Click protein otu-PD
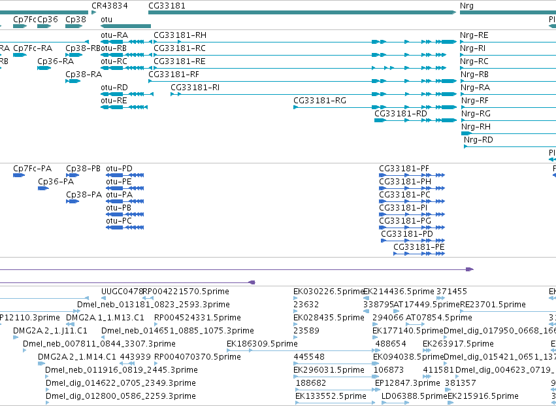This screenshot has height=406, width=556. tap(119, 169)
